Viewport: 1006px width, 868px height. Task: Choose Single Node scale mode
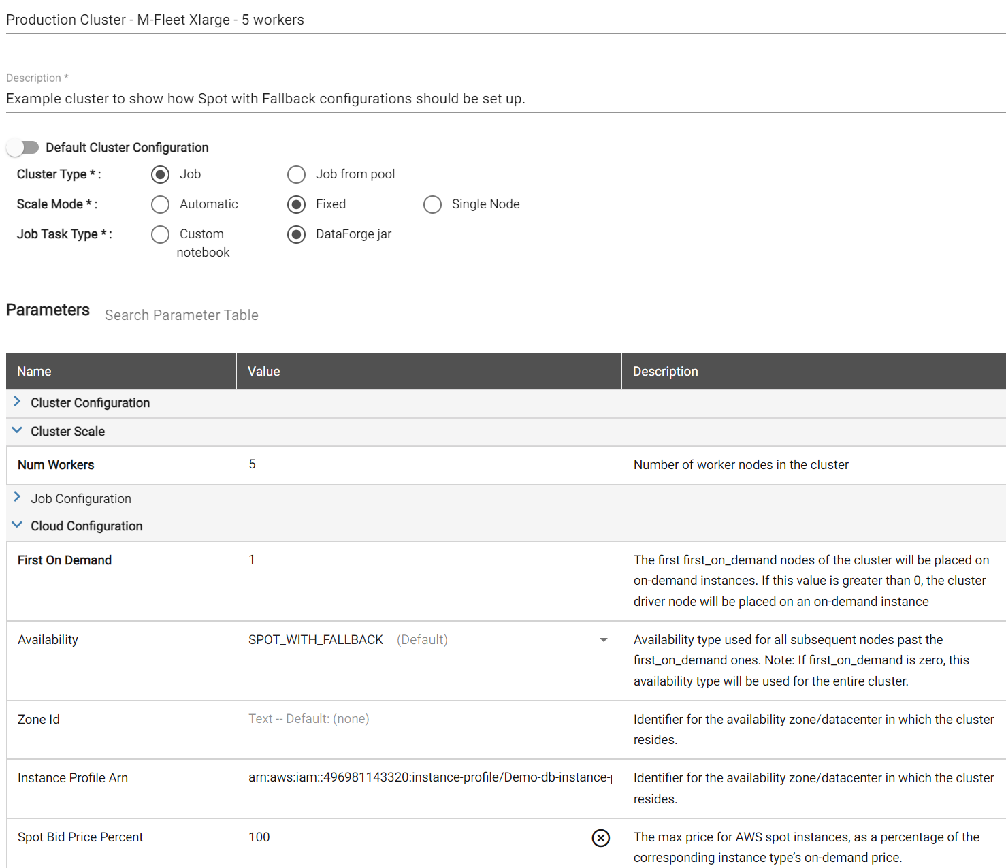pyautogui.click(x=432, y=205)
